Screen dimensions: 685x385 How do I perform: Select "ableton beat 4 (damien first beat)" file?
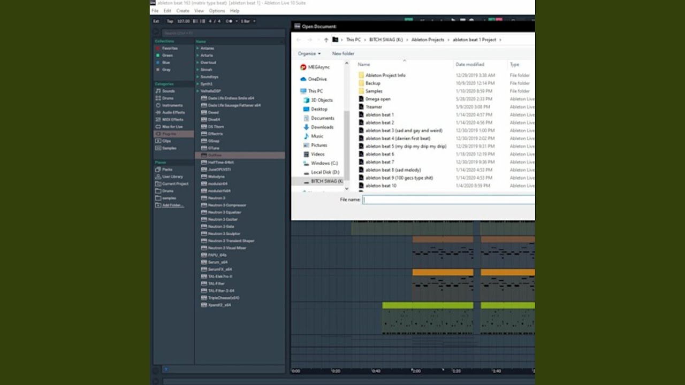[x=399, y=138]
